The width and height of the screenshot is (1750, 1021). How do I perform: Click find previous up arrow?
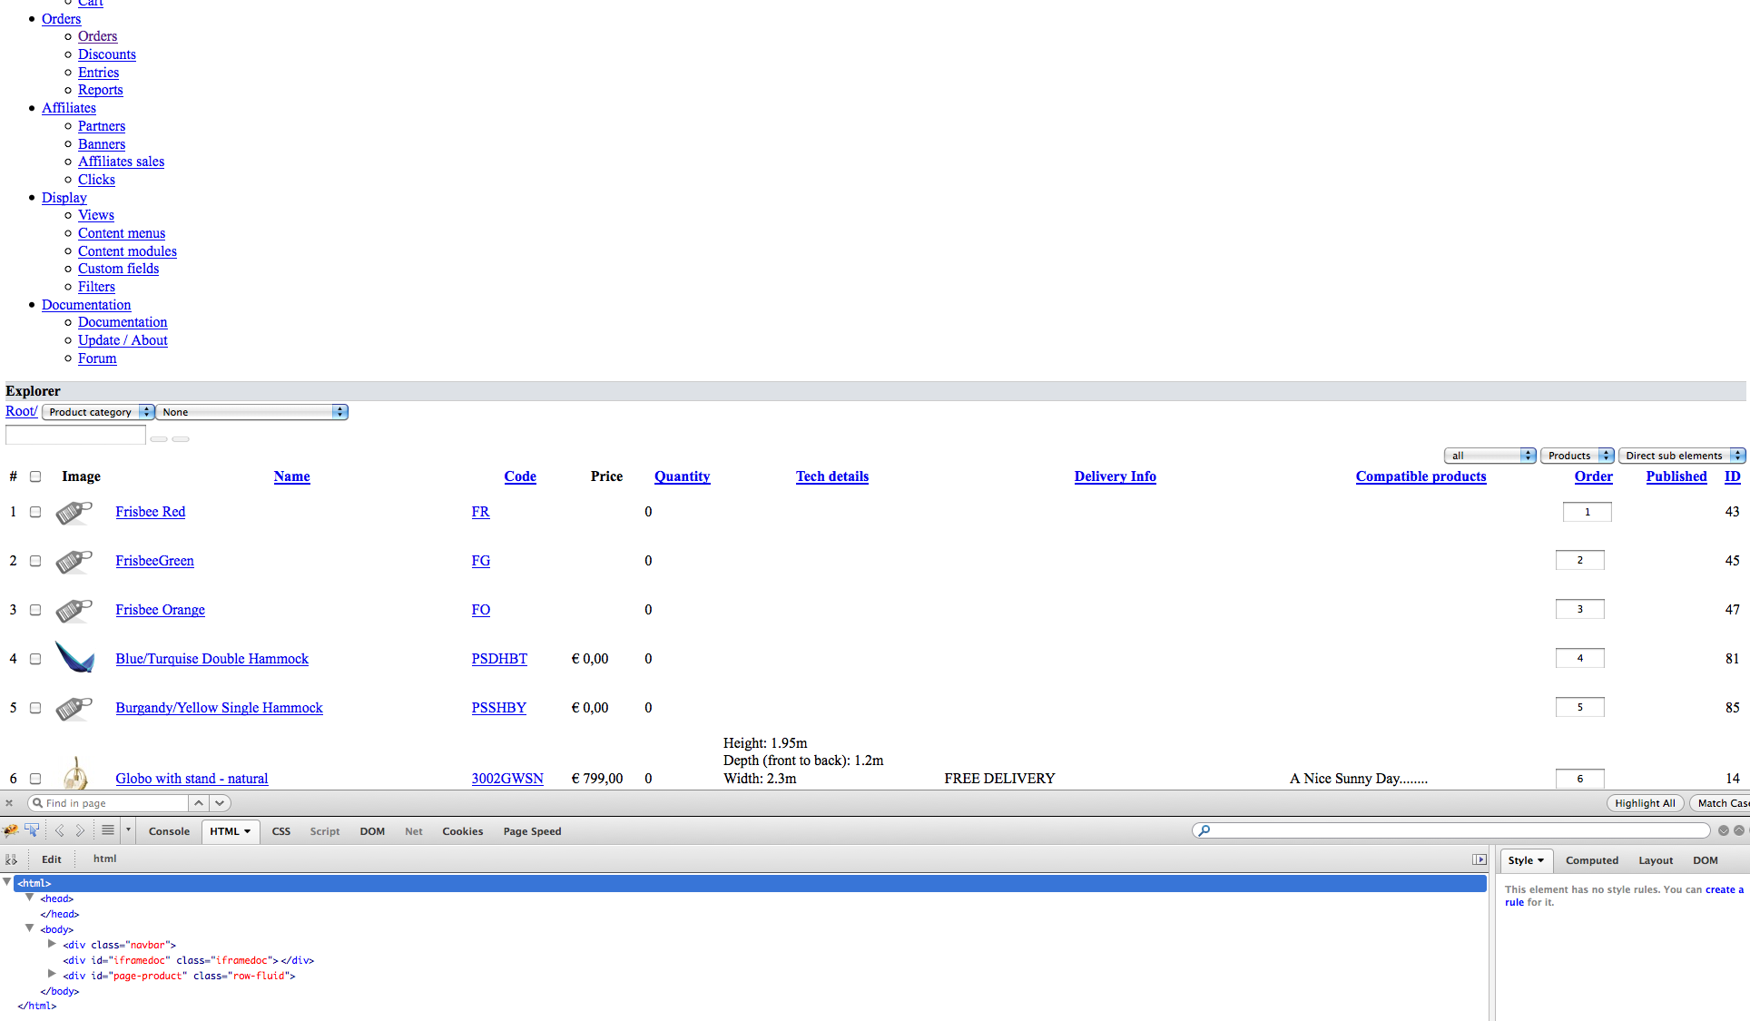(x=199, y=803)
